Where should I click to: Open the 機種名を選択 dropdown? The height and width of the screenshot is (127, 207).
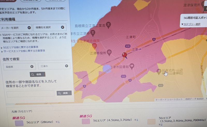(x=50, y=27)
